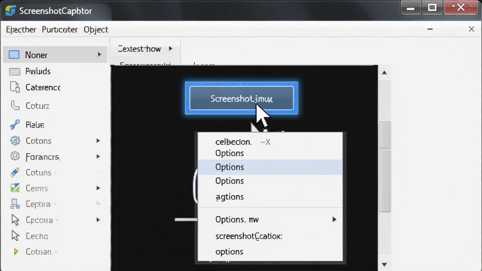Click the Cotuns label in sidebar
This screenshot has width=482, height=271.
(39, 173)
